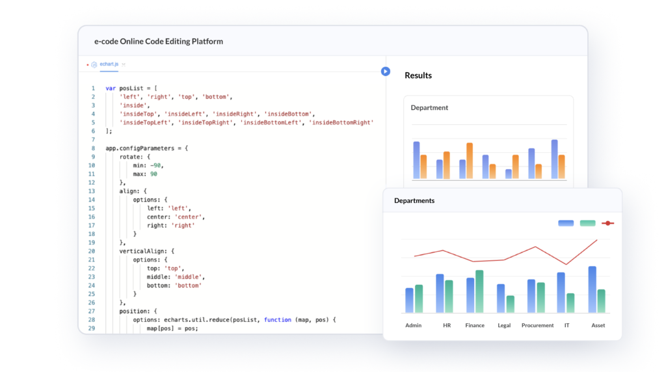Select the blue Asset bar in Departments chart
Image resolution: width=666 pixels, height=372 pixels.
pyautogui.click(x=593, y=289)
